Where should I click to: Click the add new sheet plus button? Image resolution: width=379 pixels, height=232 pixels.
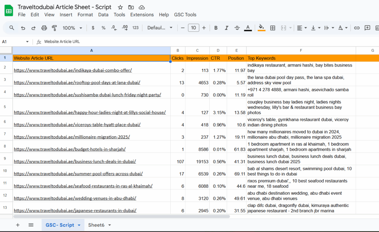pyautogui.click(x=17, y=225)
